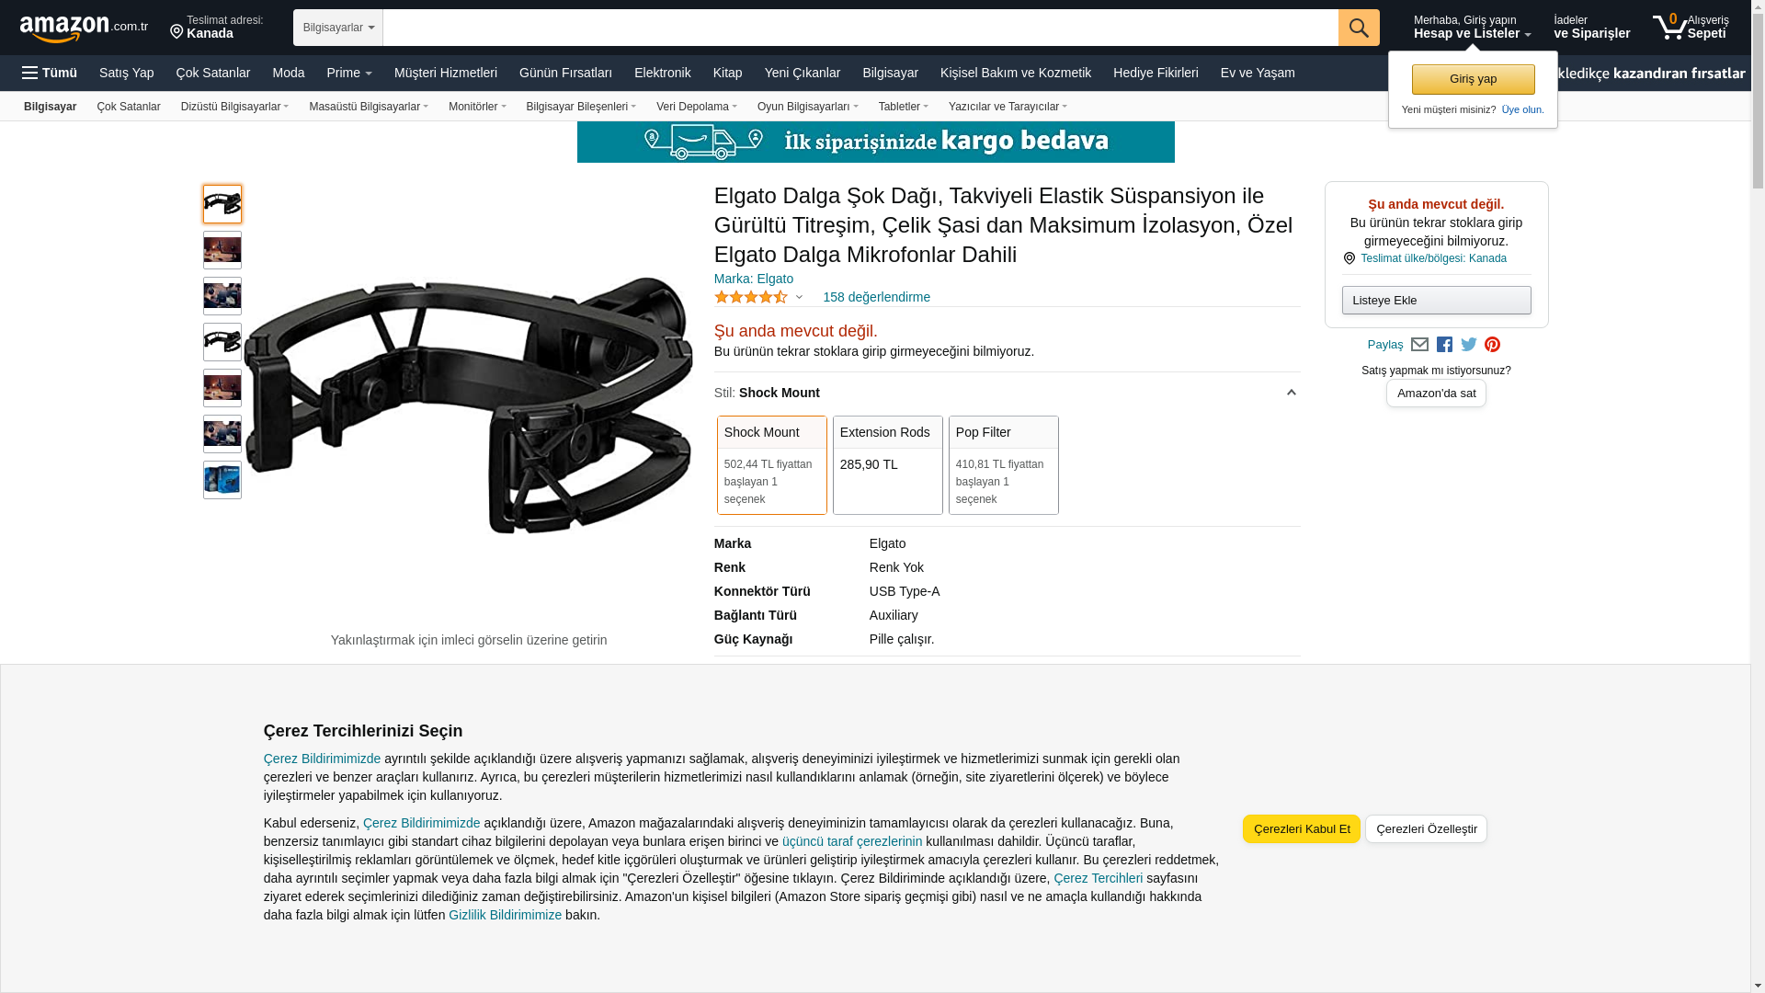
Task: Select the Extension Rods style option
Action: [887, 465]
